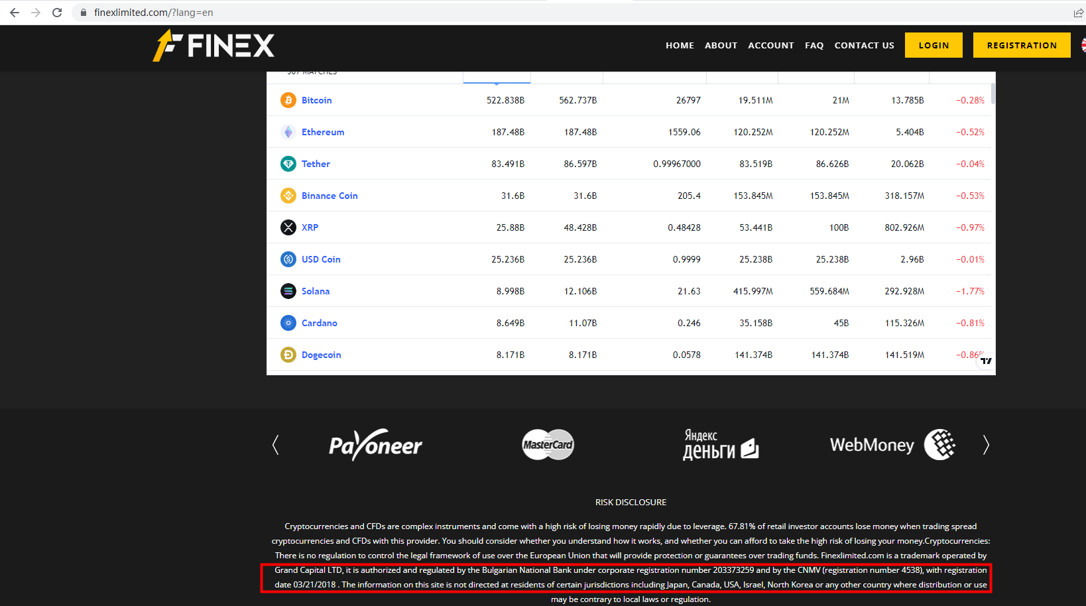The height and width of the screenshot is (606, 1086).
Task: Click the FINEX logo
Action: [213, 45]
